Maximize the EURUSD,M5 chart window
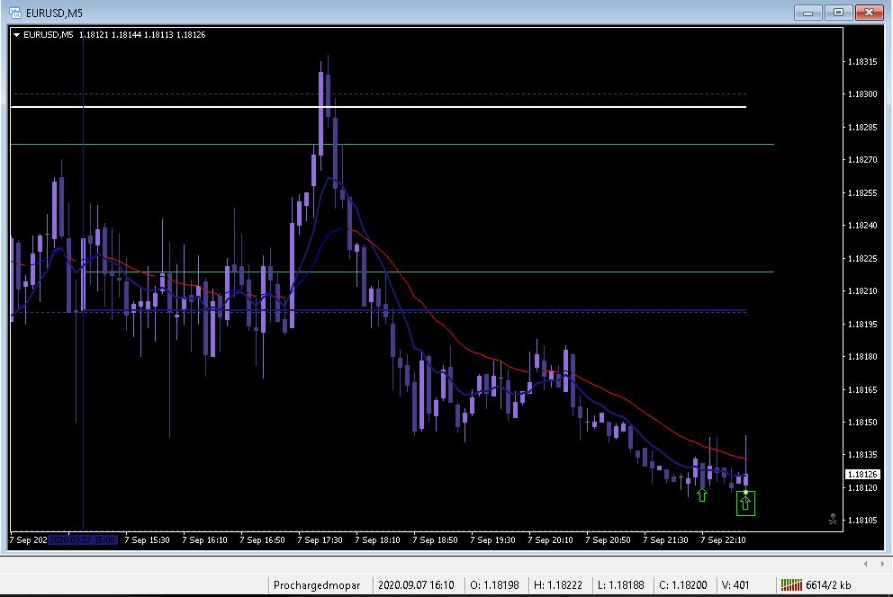 pos(838,13)
